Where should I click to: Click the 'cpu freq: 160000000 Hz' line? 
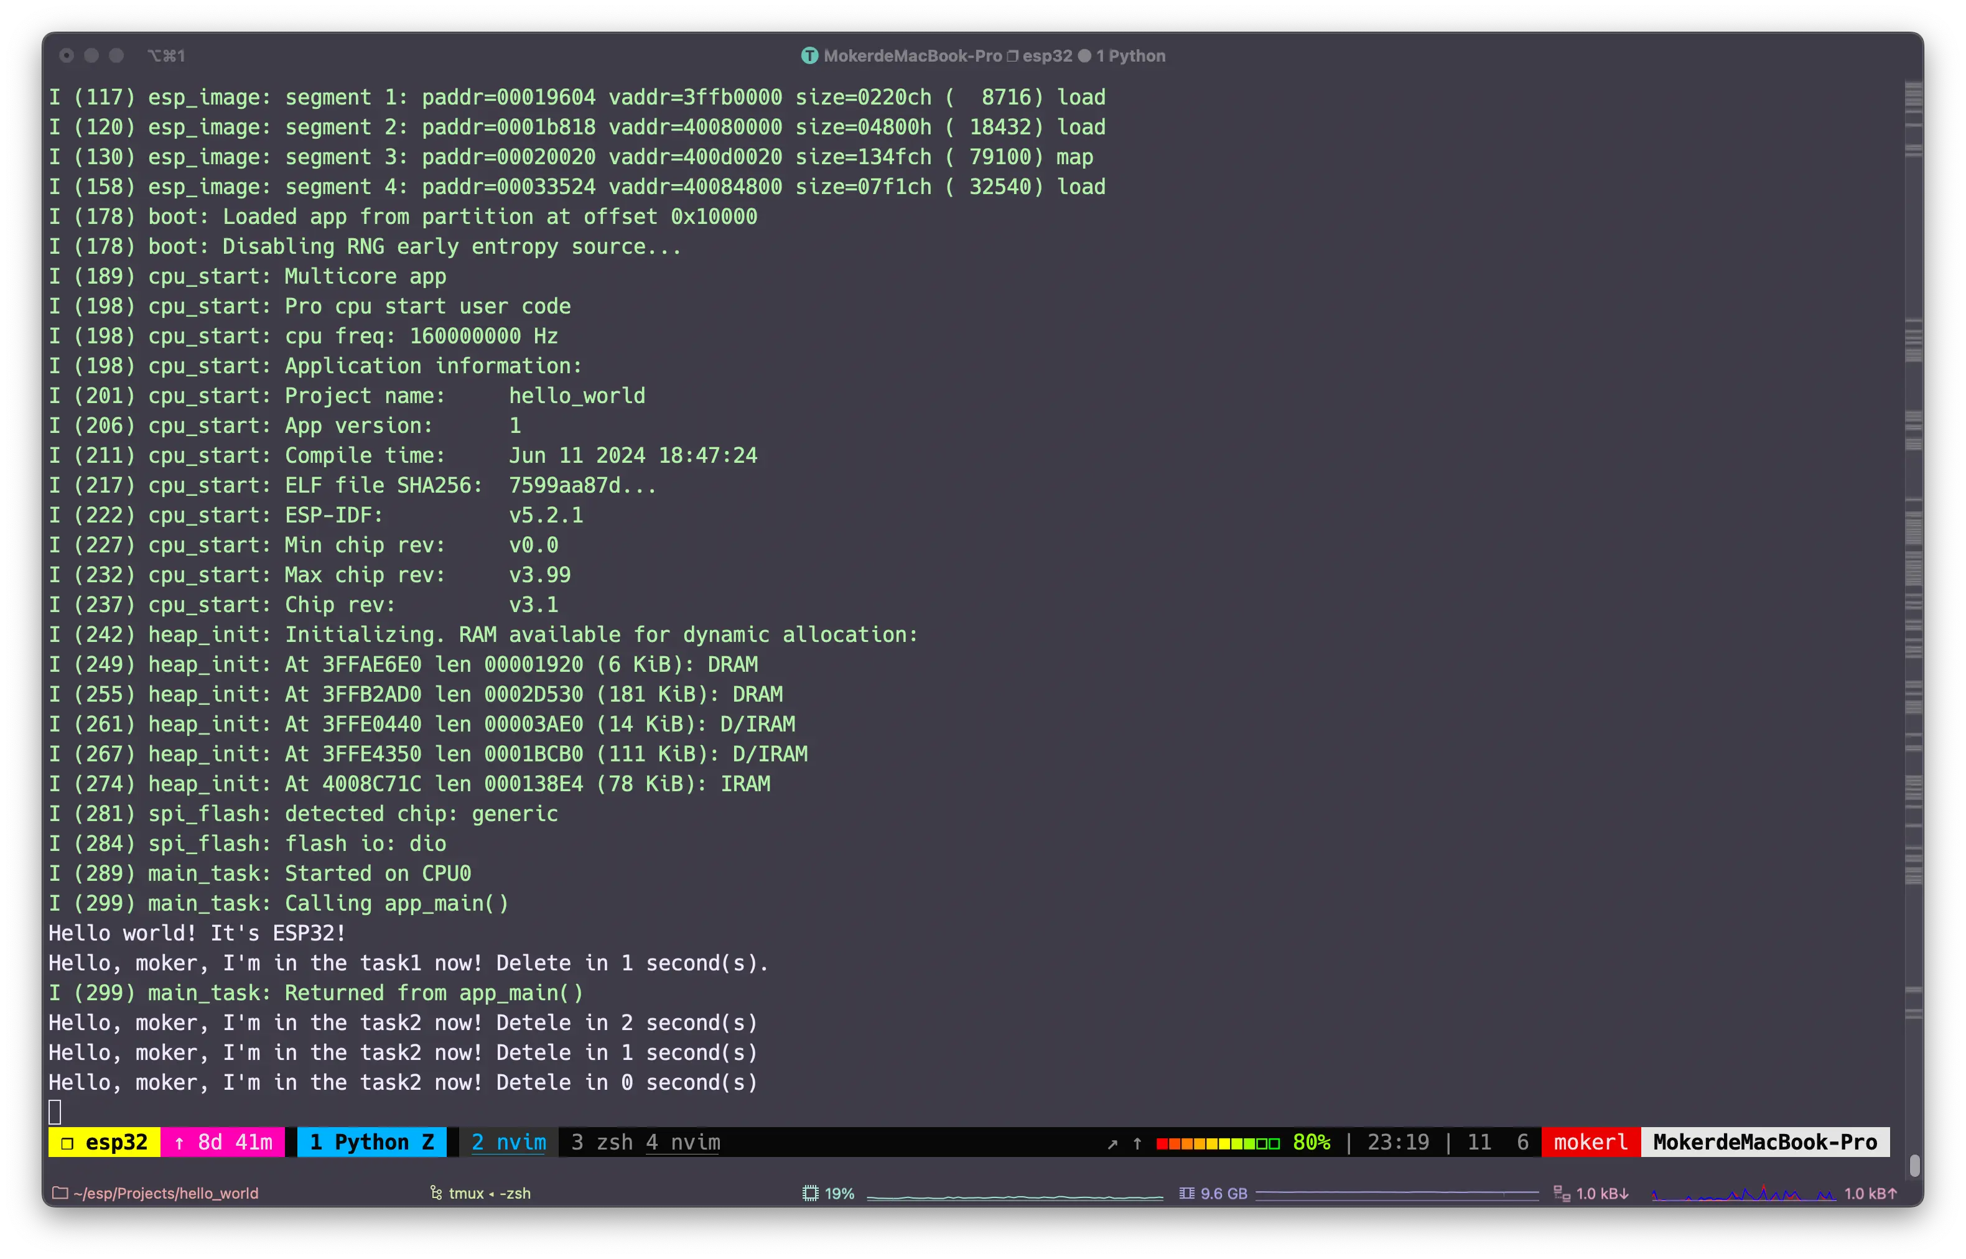click(x=303, y=336)
